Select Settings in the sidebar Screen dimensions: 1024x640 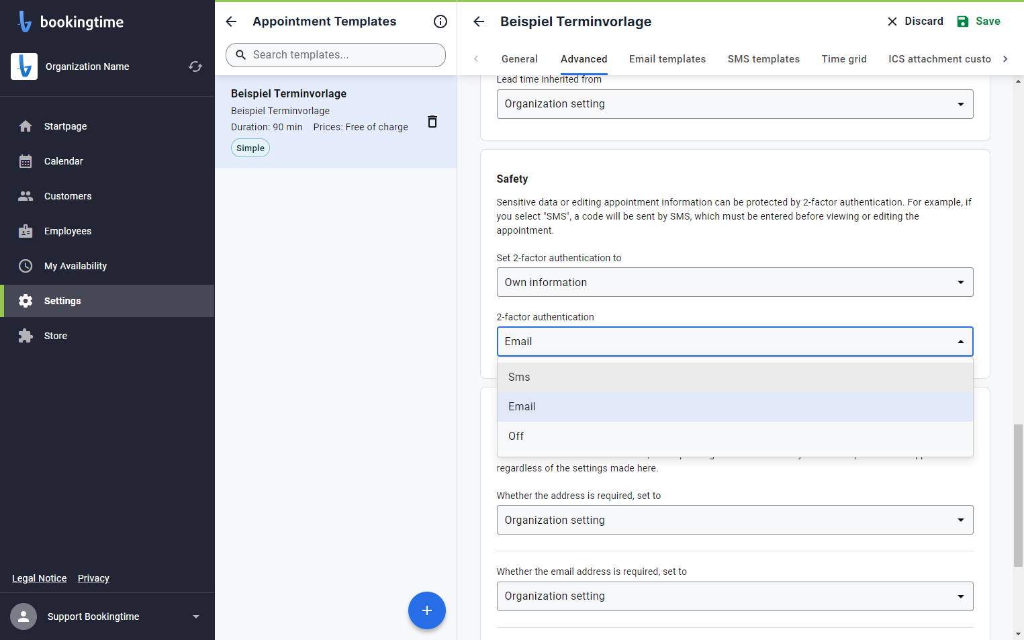(x=107, y=301)
